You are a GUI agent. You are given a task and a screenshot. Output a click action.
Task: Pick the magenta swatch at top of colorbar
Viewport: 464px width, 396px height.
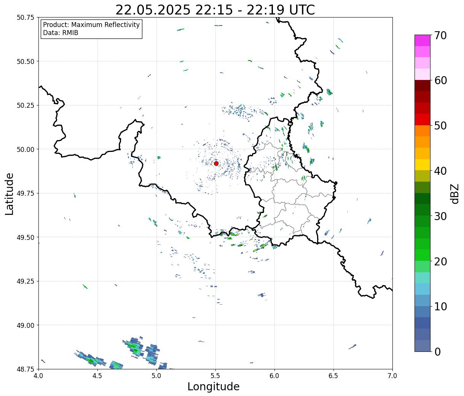[x=423, y=40]
